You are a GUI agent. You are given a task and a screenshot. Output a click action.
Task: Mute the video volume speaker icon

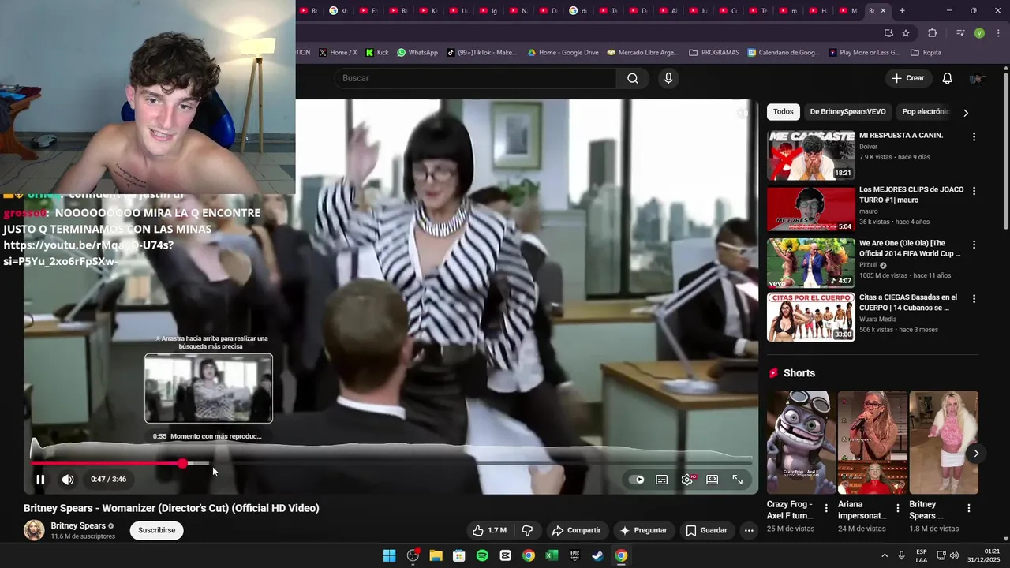tap(68, 479)
